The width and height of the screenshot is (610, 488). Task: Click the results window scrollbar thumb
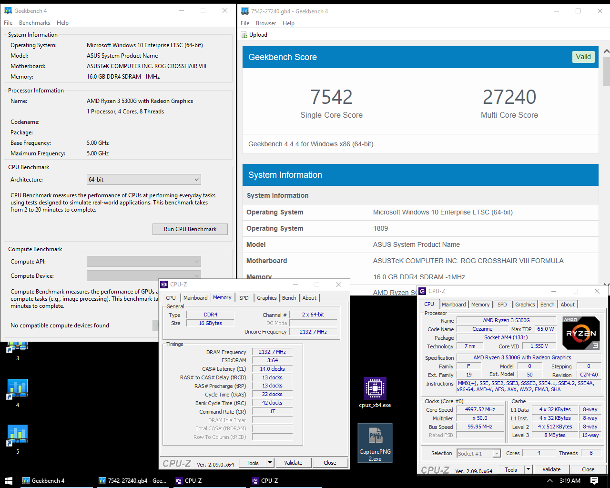tap(606, 71)
